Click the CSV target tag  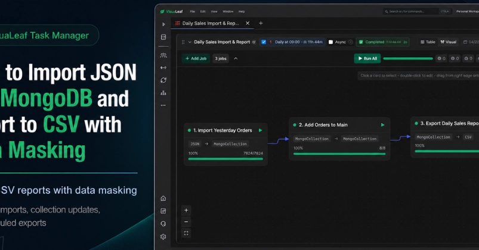pyautogui.click(x=468, y=137)
